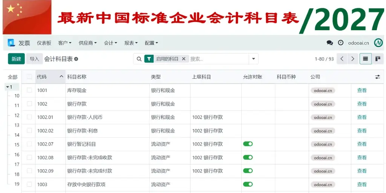Open optional columns settings icon

click(377, 77)
